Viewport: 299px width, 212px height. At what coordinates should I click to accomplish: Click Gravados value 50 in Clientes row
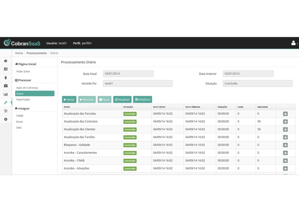click(x=259, y=129)
